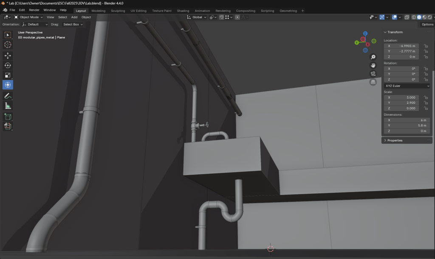The image size is (435, 259).
Task: Open the Add menu in viewport header
Action: [x=74, y=17]
